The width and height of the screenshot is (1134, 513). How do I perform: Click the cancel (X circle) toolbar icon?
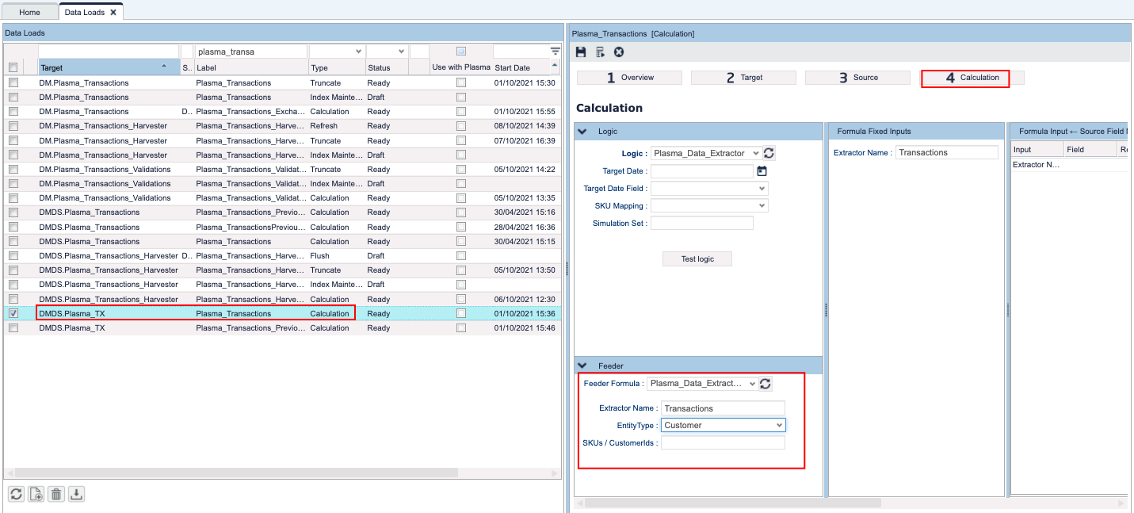click(x=619, y=52)
